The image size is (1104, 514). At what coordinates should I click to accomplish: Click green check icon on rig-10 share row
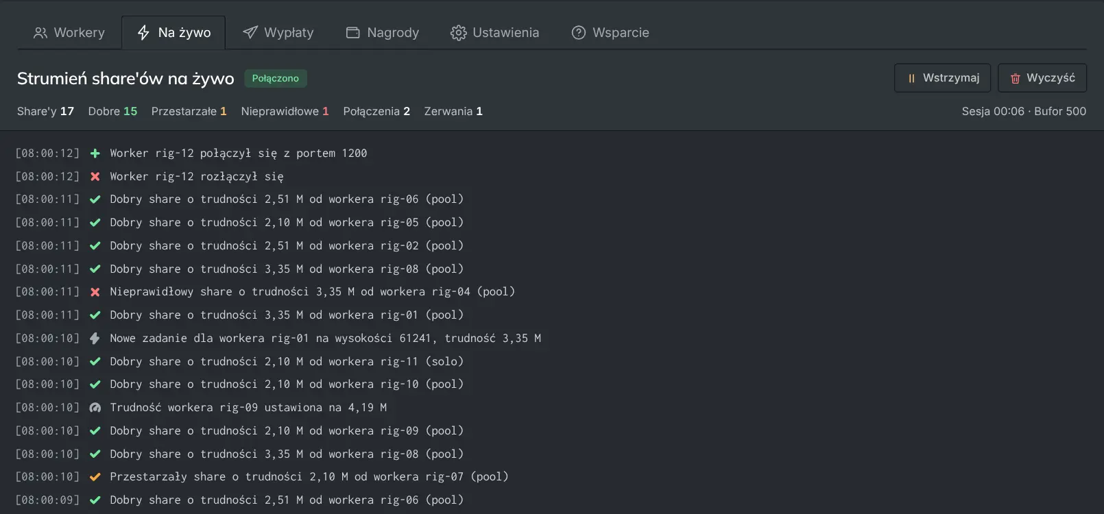(x=95, y=384)
